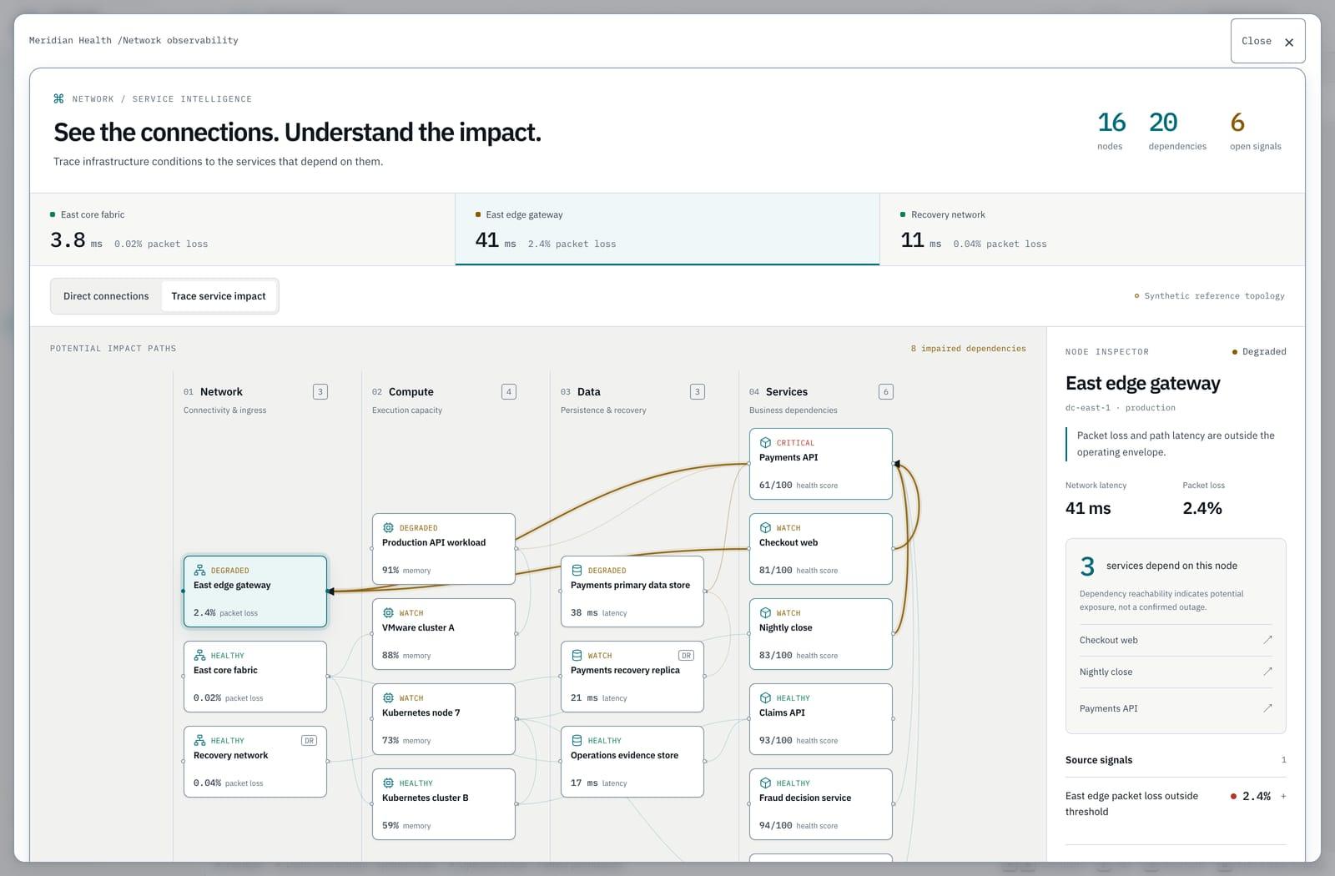Click the Operations evidence store database icon
This screenshot has height=876, width=1335.
(x=577, y=741)
